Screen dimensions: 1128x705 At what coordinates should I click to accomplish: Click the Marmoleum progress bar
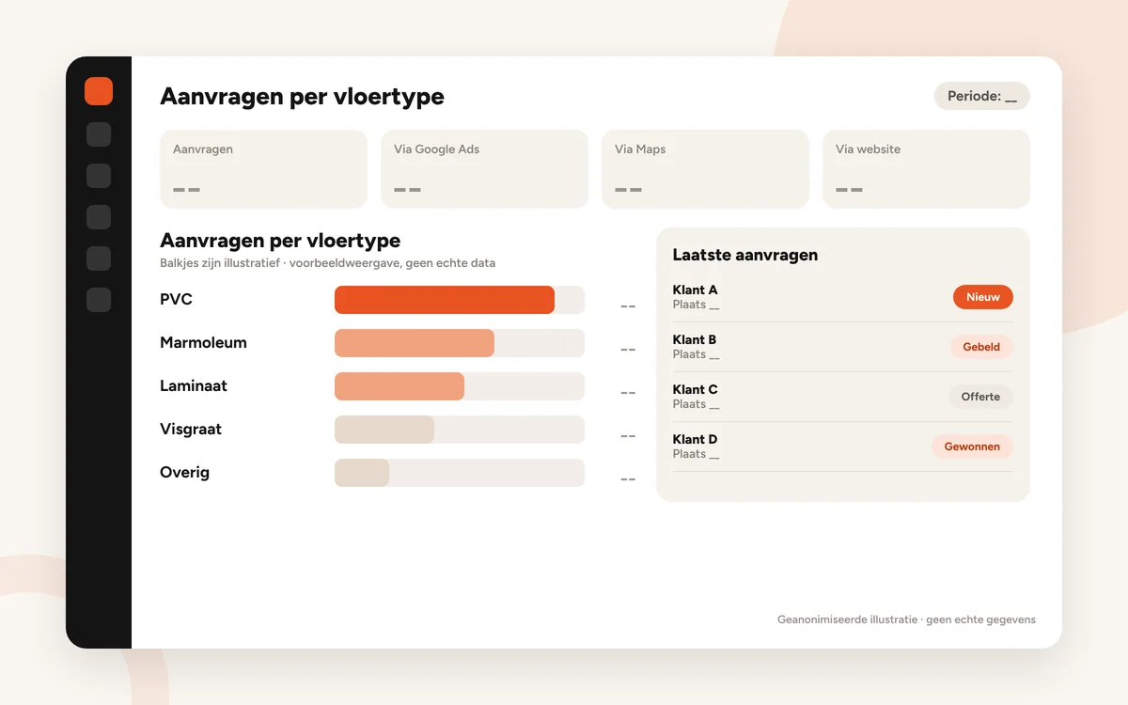coord(460,343)
